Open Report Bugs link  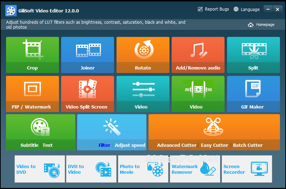pyautogui.click(x=217, y=9)
